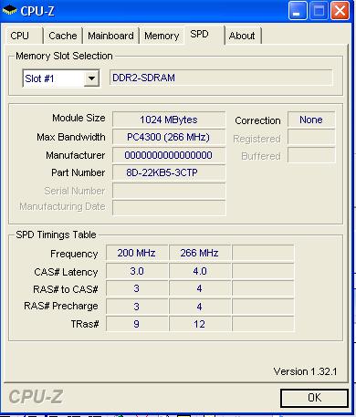Click the CPU-Z chip icon in title bar

10,11
